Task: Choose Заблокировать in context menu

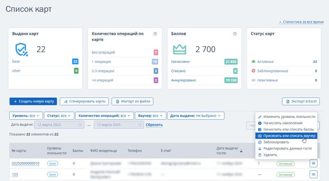Action: click(287, 142)
